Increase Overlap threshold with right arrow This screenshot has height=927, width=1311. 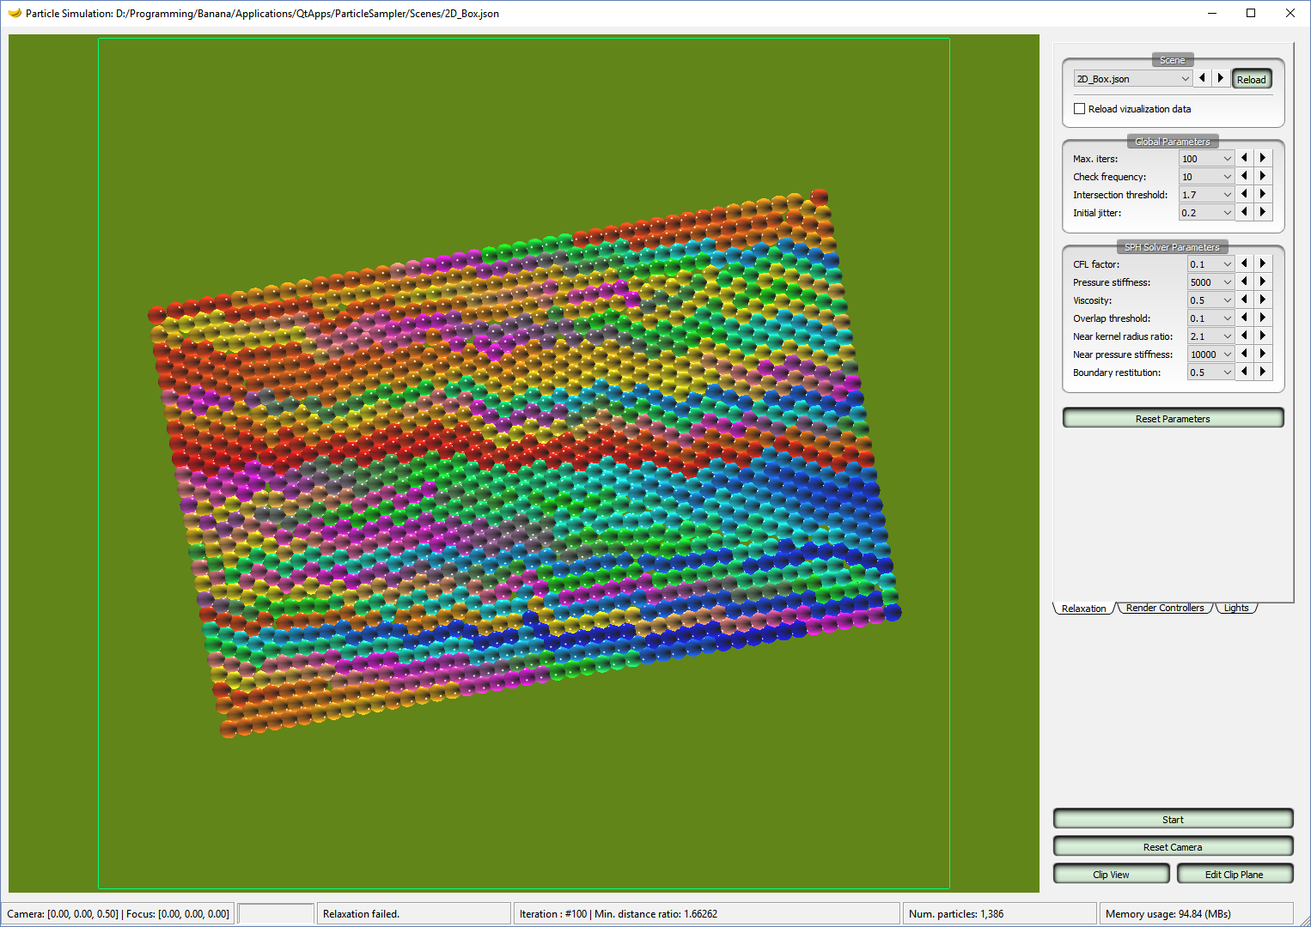coord(1263,318)
